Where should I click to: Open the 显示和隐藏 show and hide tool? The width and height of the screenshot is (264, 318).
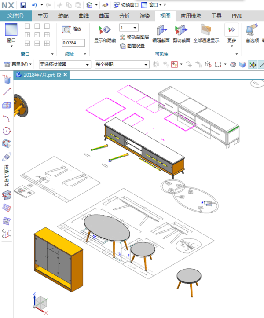click(105, 34)
